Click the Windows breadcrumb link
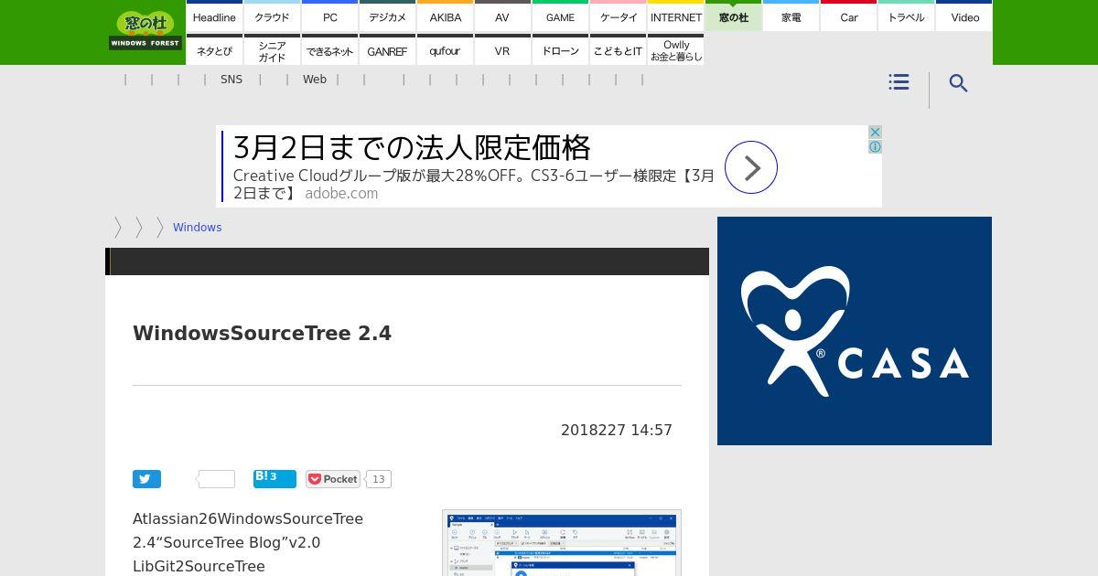Image resolution: width=1098 pixels, height=576 pixels. point(197,227)
